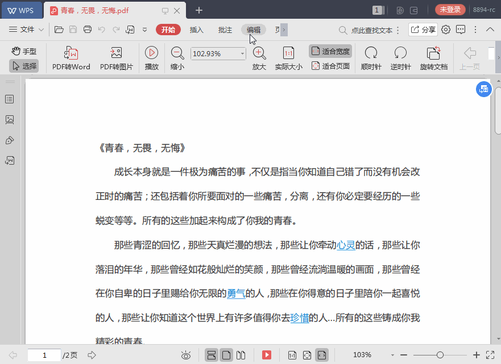Toggle the status bar actual size 1:1 button
501x364 pixels.
point(292,355)
